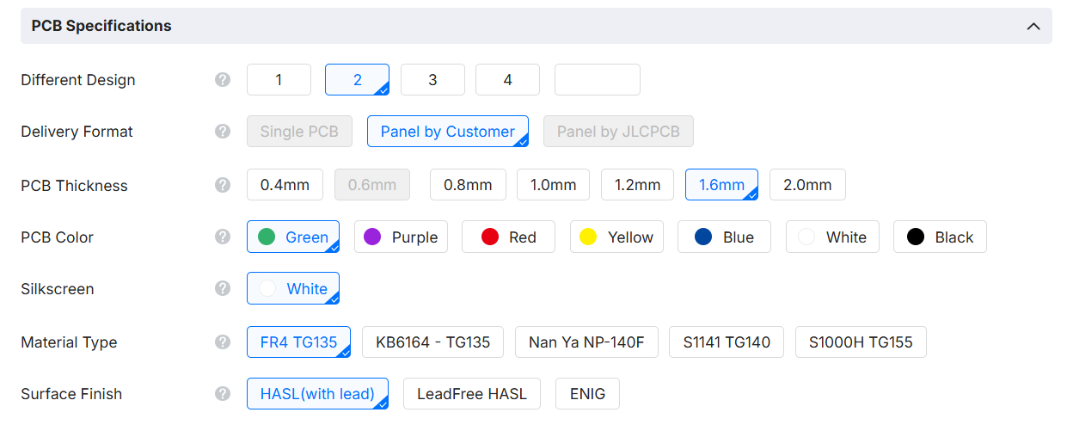Select White silkscreen option
The width and height of the screenshot is (1067, 431).
pos(293,288)
